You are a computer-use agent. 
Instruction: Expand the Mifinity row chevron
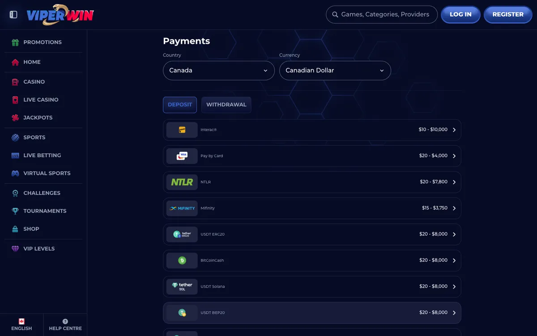coord(454,208)
